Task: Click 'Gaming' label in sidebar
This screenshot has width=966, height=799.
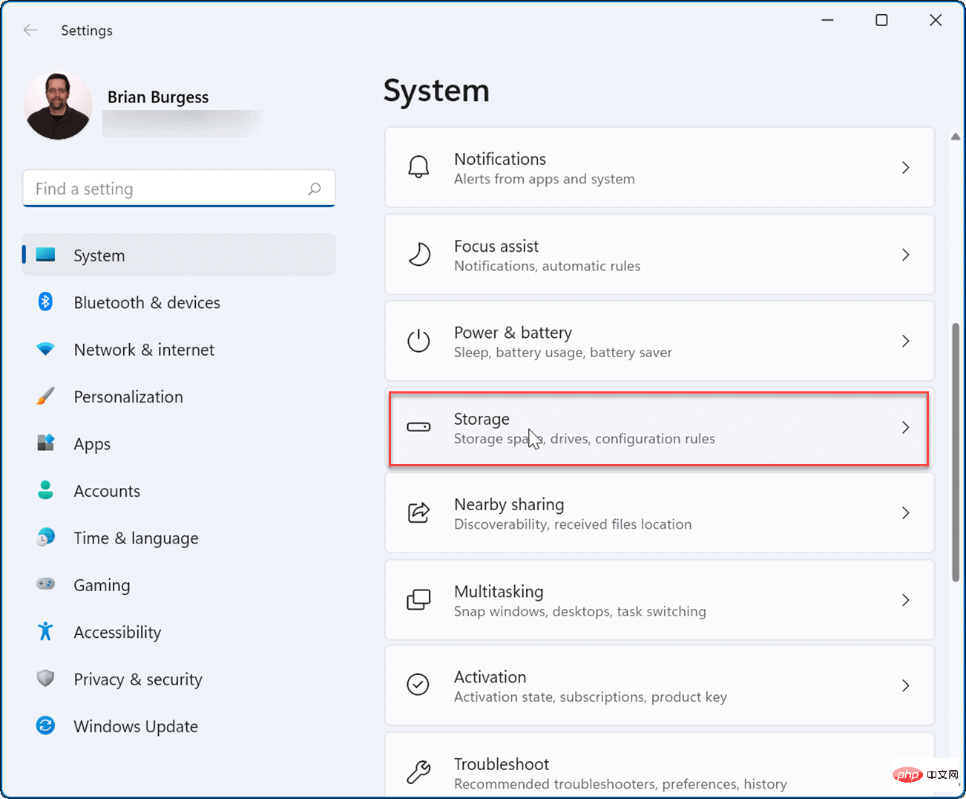Action: tap(102, 585)
